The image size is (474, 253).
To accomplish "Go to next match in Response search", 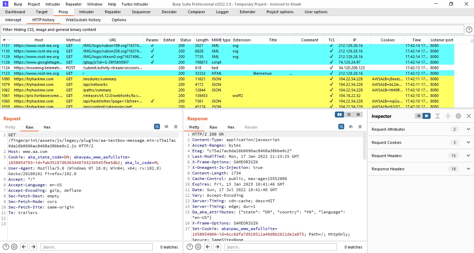I will [x=217, y=247].
